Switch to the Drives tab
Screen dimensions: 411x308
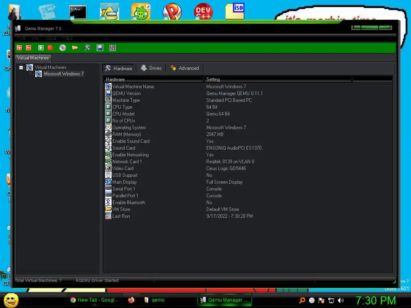pos(151,68)
